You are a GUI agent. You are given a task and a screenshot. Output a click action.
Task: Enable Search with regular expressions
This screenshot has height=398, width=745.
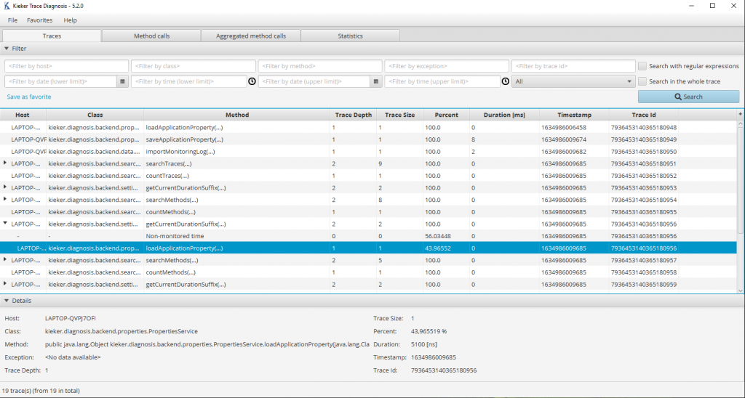pos(642,66)
